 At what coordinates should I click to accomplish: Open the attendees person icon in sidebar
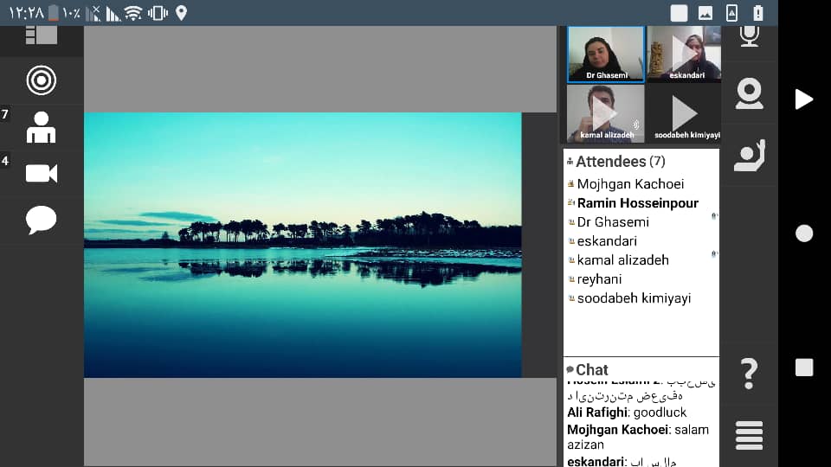pos(41,127)
